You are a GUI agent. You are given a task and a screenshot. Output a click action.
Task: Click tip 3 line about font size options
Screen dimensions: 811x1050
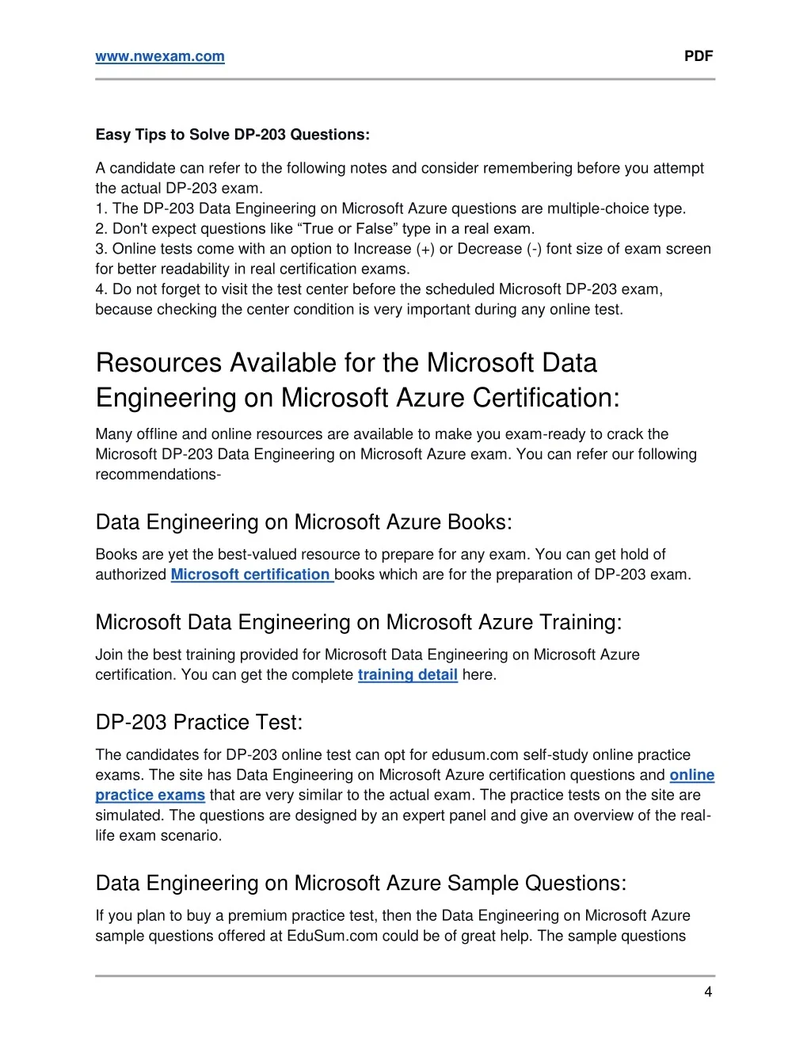pos(403,249)
